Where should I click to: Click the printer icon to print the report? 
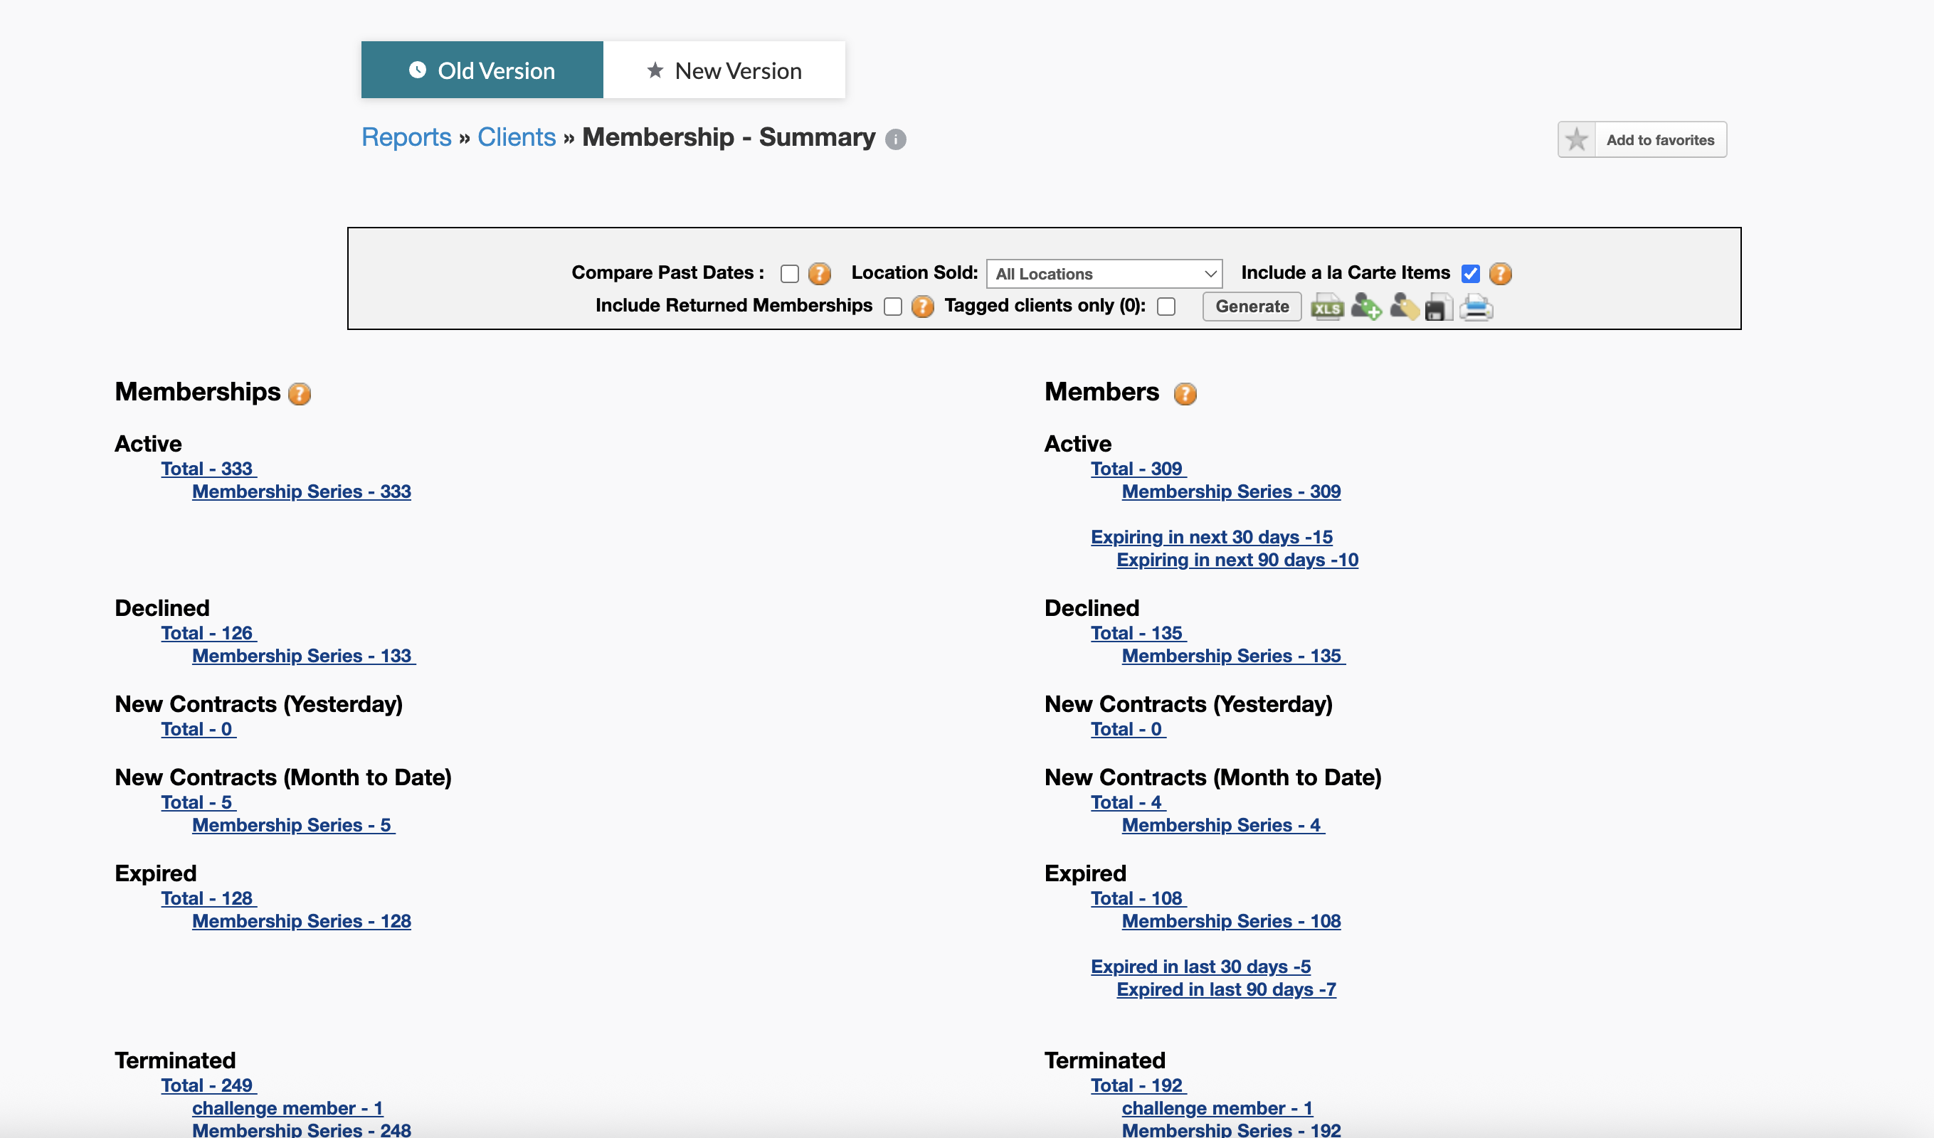tap(1475, 307)
